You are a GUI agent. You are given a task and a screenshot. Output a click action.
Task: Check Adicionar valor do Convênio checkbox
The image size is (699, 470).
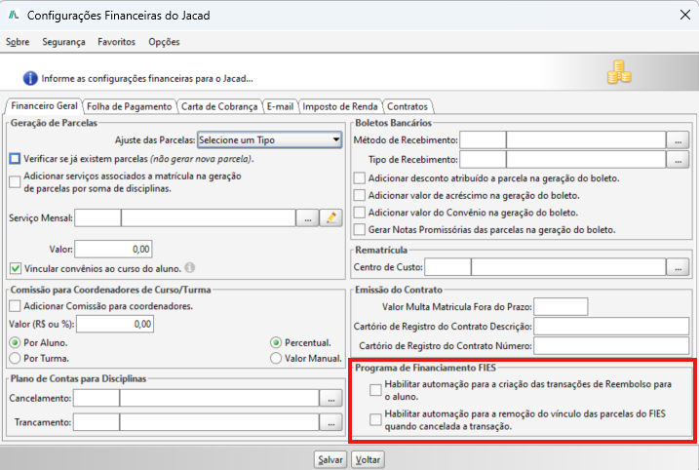[x=360, y=213]
